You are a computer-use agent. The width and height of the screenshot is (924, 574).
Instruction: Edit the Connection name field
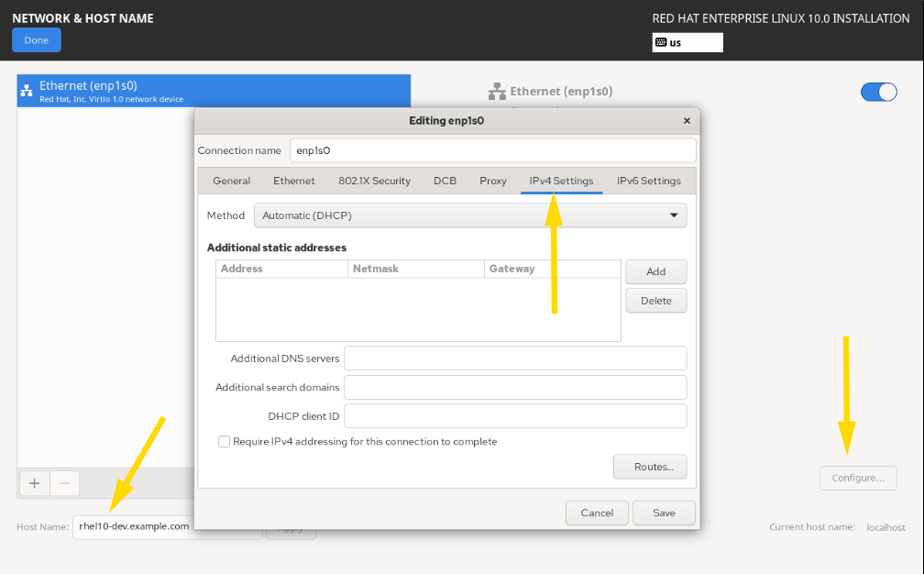(x=492, y=150)
